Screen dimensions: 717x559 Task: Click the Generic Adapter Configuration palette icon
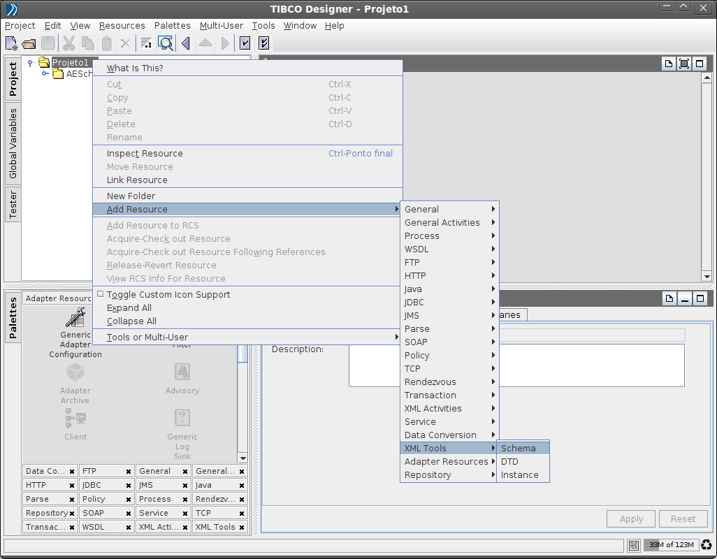click(x=75, y=318)
